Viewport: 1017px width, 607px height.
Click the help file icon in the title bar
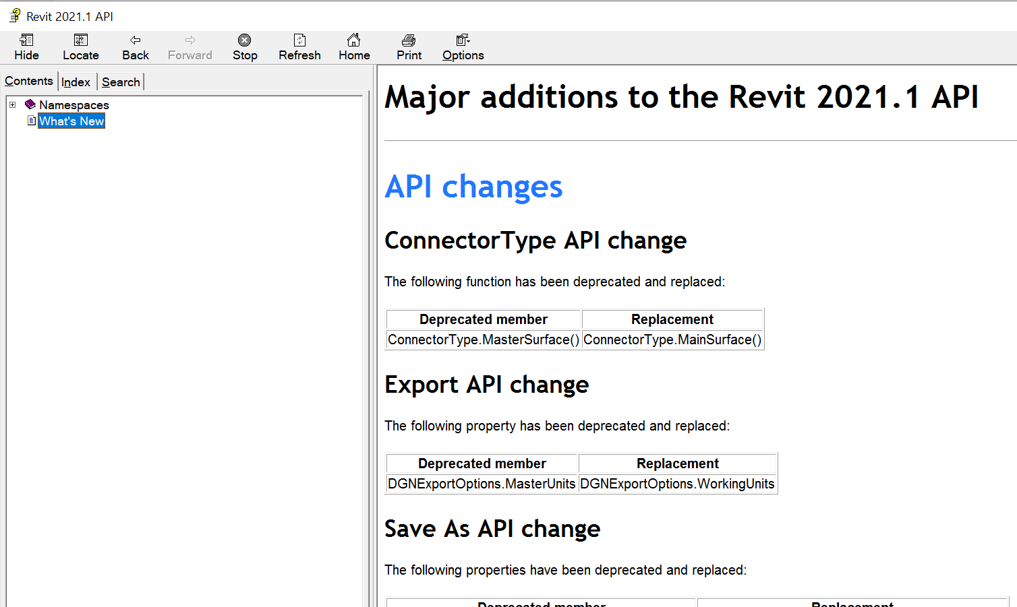tap(14, 15)
